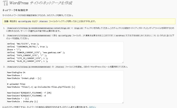
Task: Click the 'ネットワークを有効化中' subheading
Action: [x=15, y=10]
